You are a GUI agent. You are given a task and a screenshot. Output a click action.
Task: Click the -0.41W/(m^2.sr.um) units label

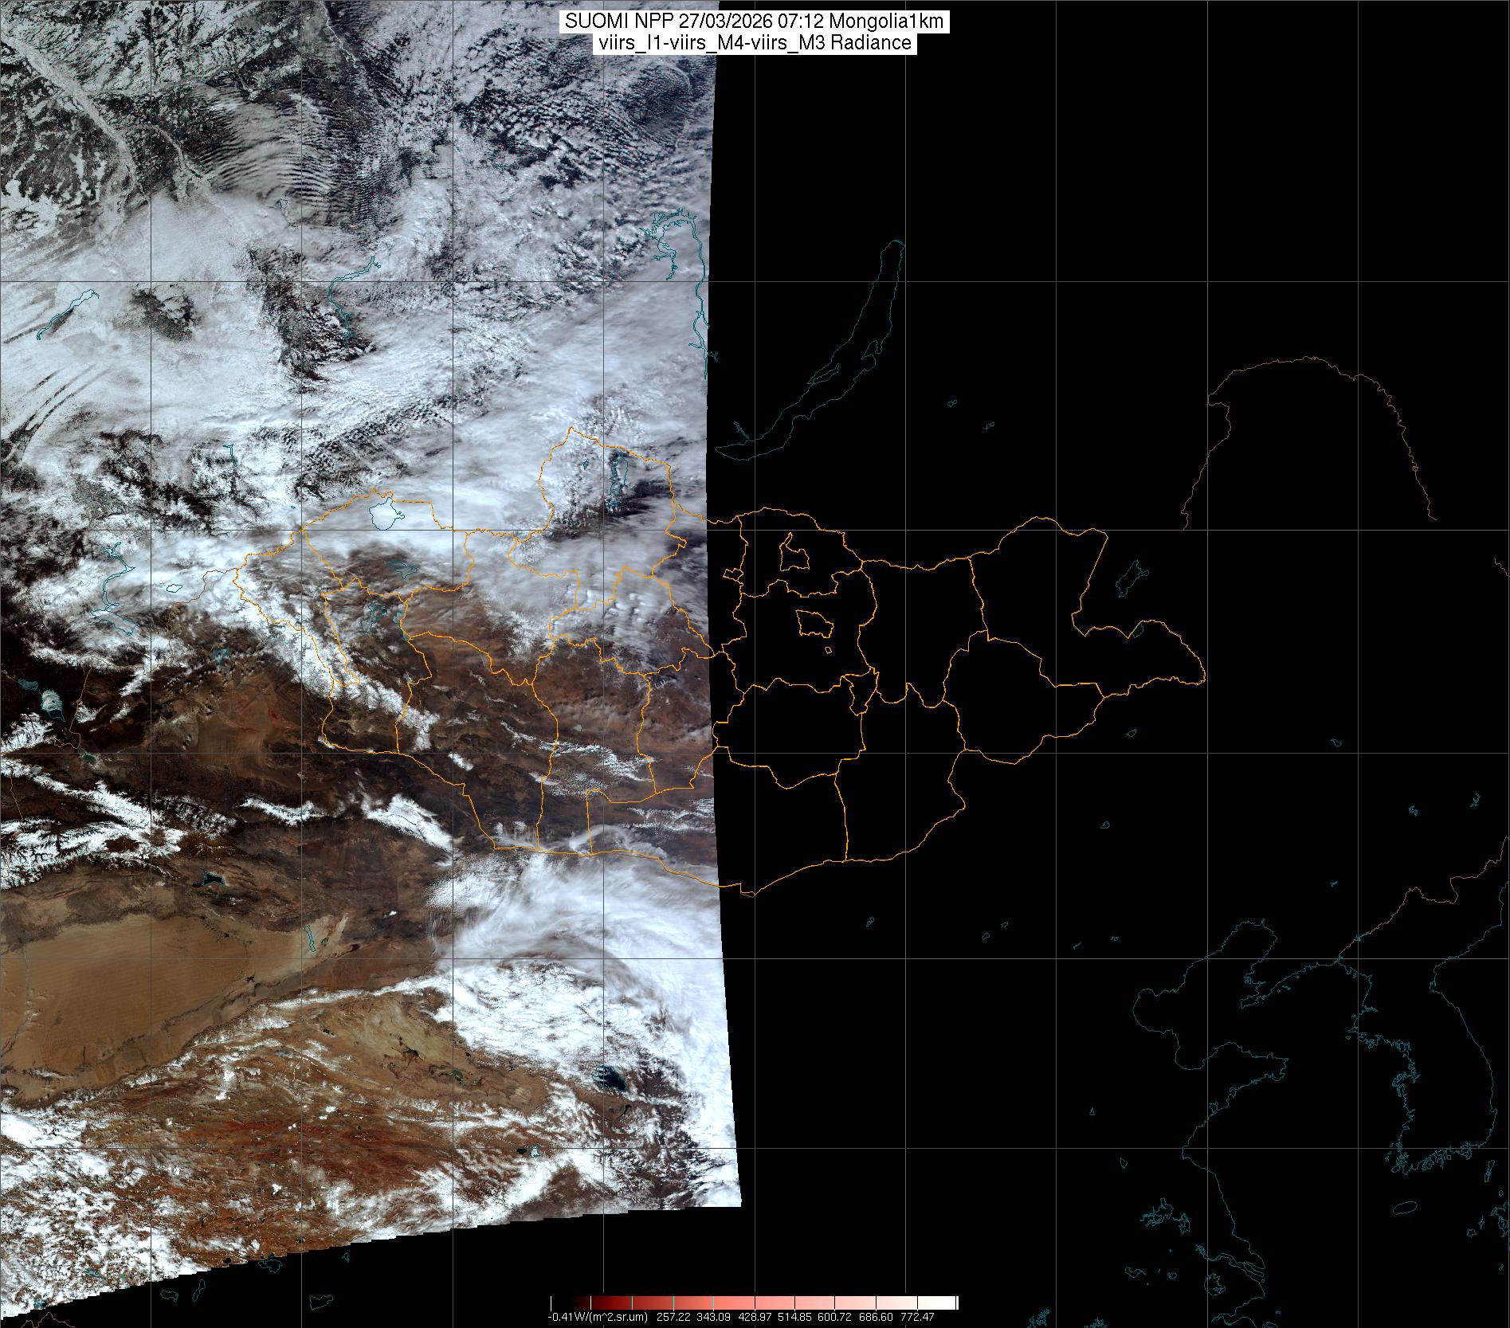point(598,1317)
